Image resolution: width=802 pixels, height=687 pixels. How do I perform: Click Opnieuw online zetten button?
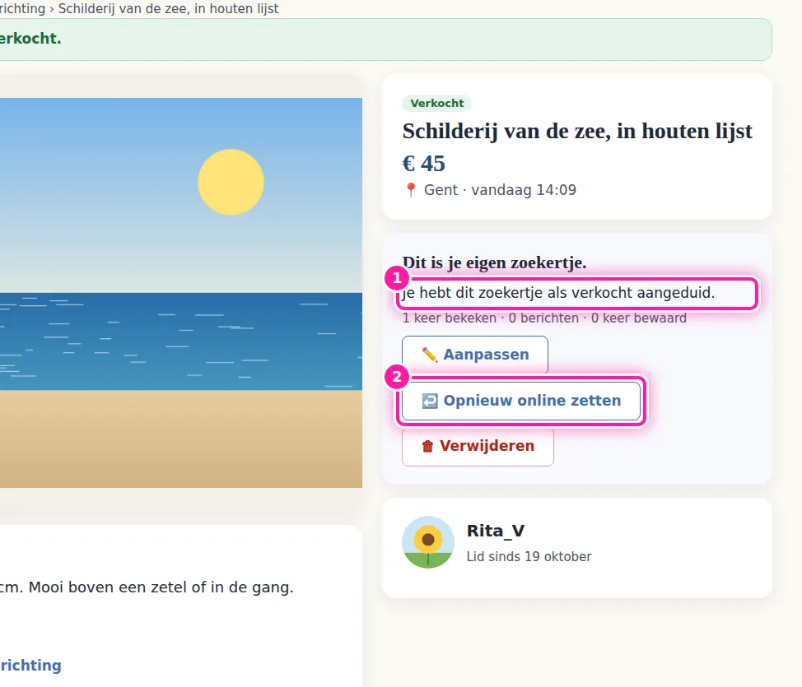[520, 401]
